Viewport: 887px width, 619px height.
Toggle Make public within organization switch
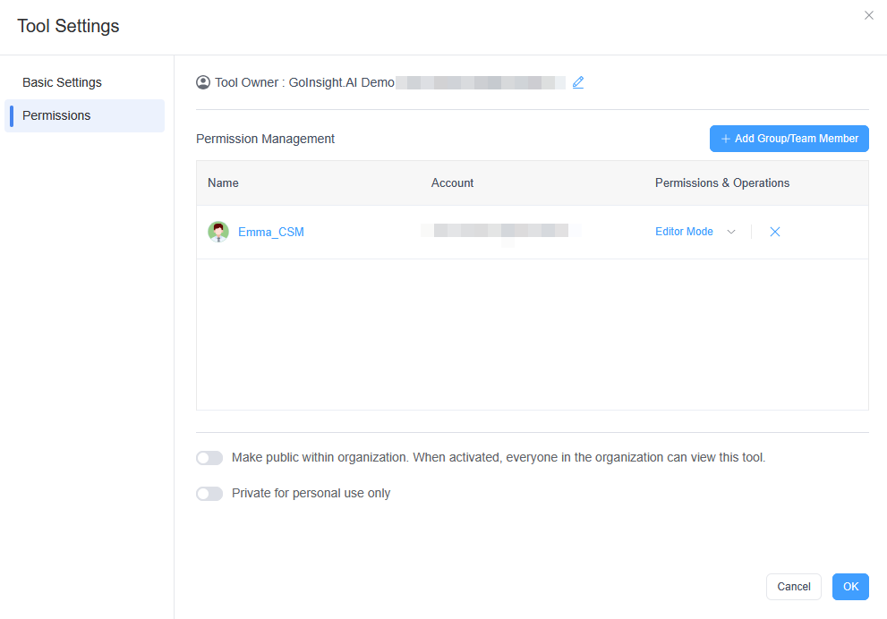click(209, 458)
